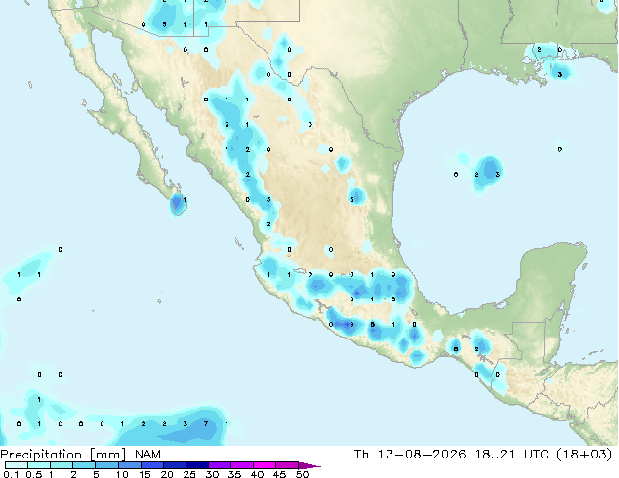Click the '35' legend scale label
The height and width of the screenshot is (478, 619).
pos(234,474)
